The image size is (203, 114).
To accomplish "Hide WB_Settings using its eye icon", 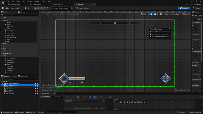I will pyautogui.click(x=38, y=93).
